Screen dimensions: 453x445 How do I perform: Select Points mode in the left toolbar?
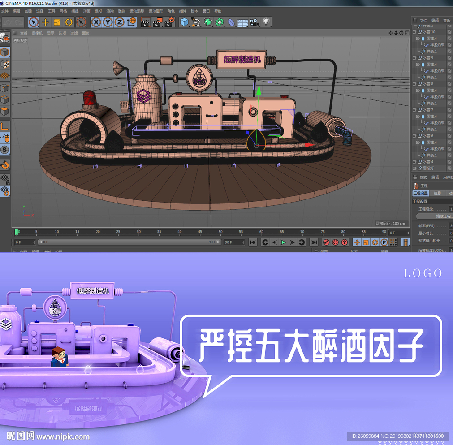click(5, 88)
